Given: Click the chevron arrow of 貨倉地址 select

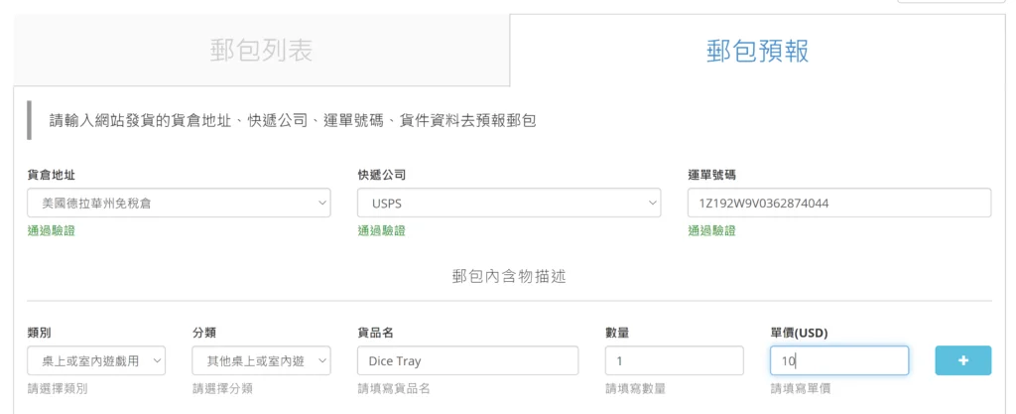Looking at the screenshot, I should tap(322, 203).
